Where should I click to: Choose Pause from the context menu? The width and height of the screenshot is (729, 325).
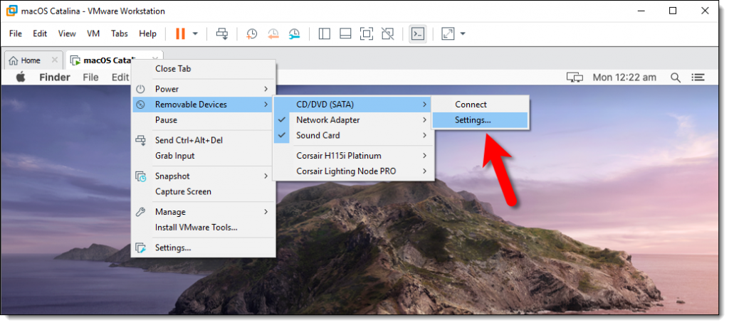click(204, 119)
